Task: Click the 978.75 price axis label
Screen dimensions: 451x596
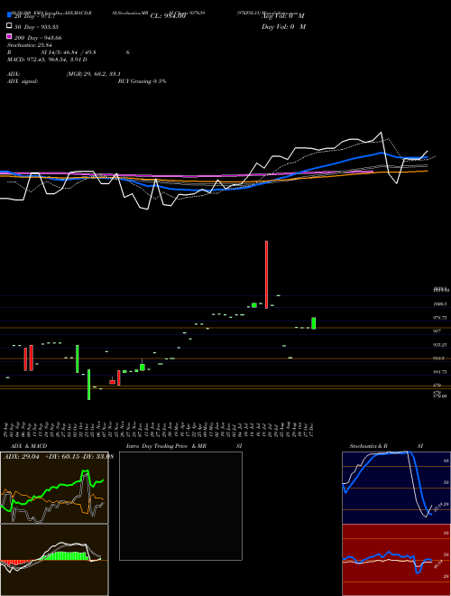Action: pyautogui.click(x=439, y=317)
